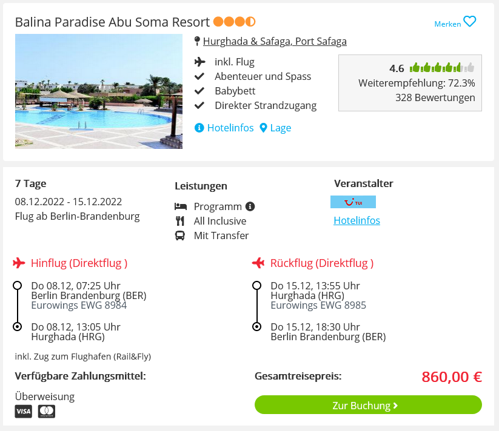Screen dimensions: 499x431
Task: Click the TUI operator logo
Action: click(353, 202)
